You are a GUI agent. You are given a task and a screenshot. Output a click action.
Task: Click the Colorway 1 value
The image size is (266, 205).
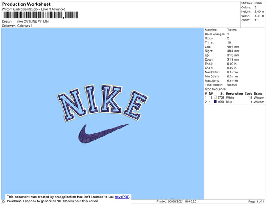[x=25, y=26]
